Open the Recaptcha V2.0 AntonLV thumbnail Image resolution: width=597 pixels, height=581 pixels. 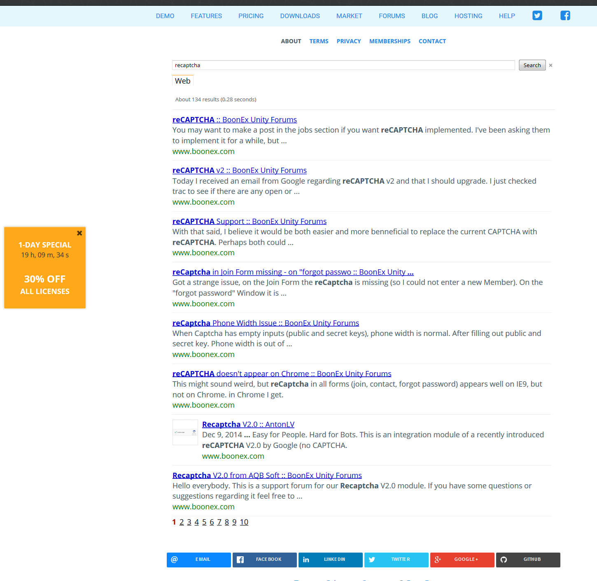pyautogui.click(x=185, y=432)
